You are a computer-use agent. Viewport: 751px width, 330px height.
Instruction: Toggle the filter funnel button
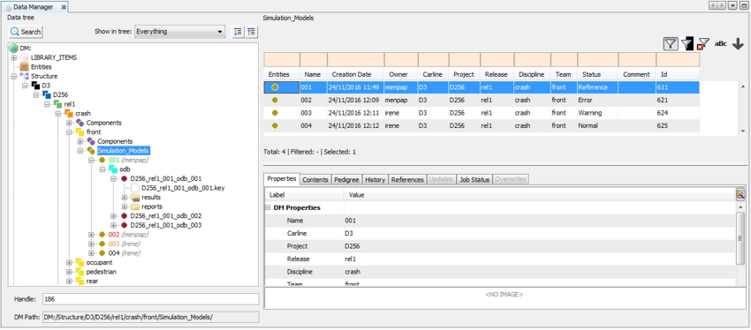(x=671, y=44)
